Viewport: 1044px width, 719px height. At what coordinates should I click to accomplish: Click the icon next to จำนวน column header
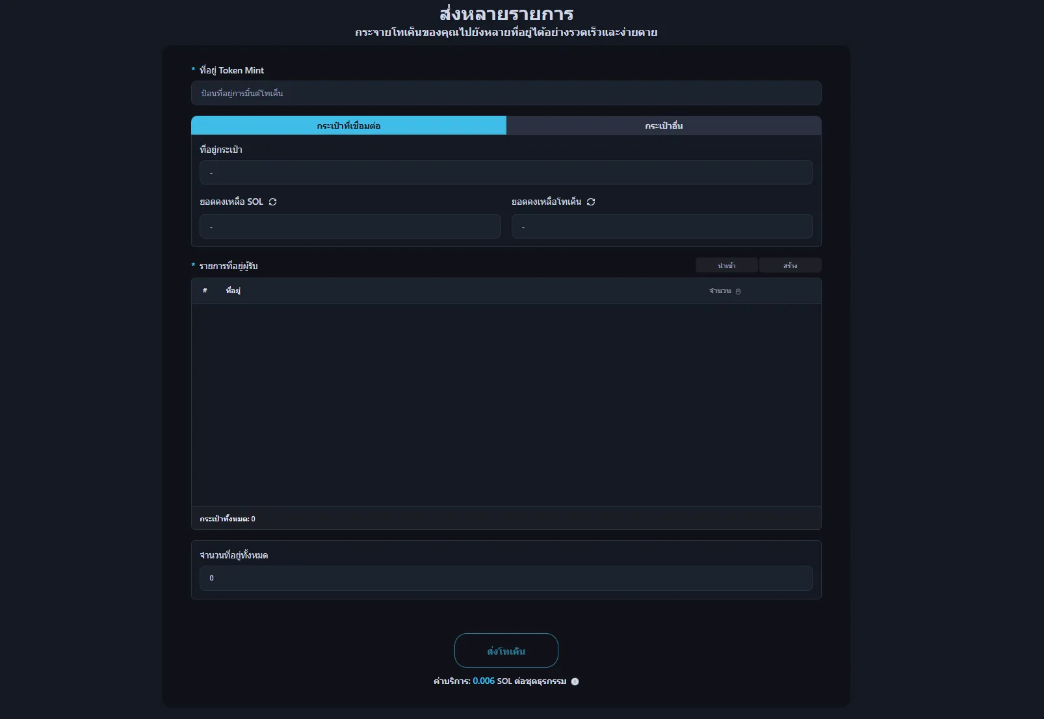[738, 292]
